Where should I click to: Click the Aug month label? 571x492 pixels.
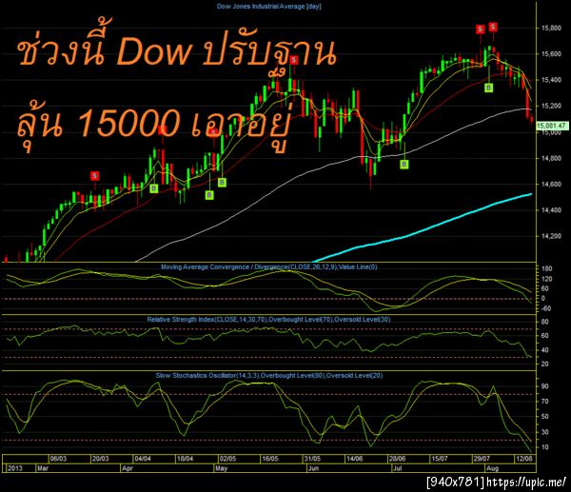click(492, 468)
